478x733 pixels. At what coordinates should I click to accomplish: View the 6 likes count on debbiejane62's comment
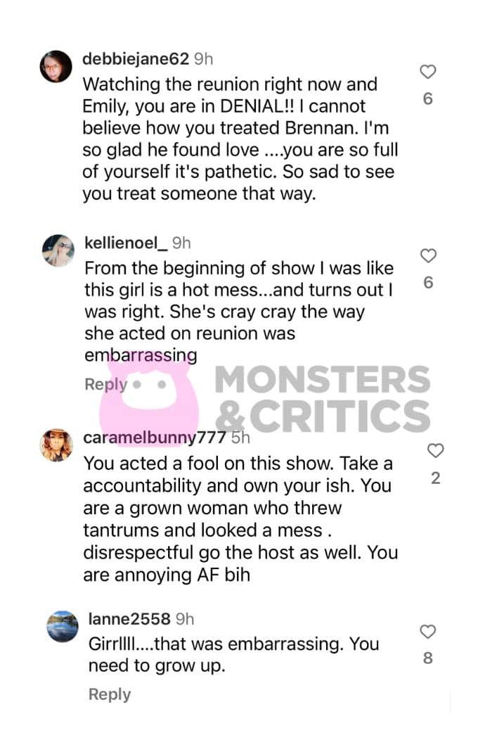point(428,98)
